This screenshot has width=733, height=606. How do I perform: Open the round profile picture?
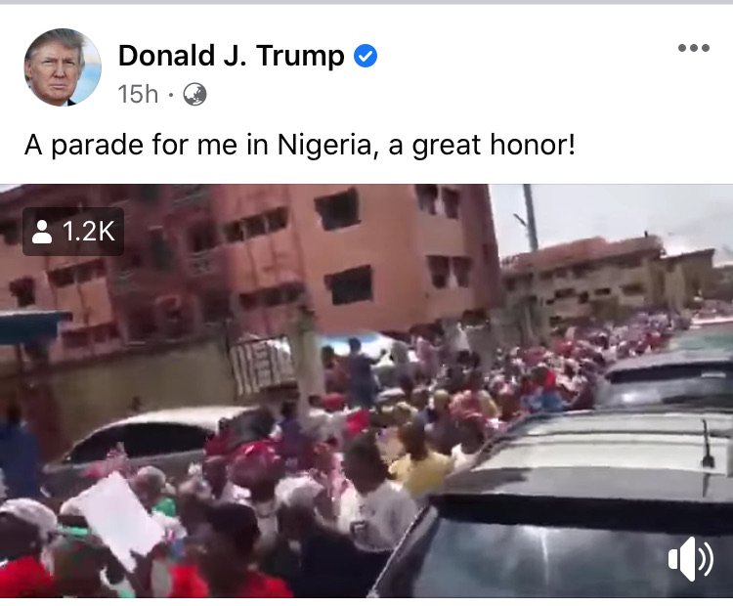[63, 67]
